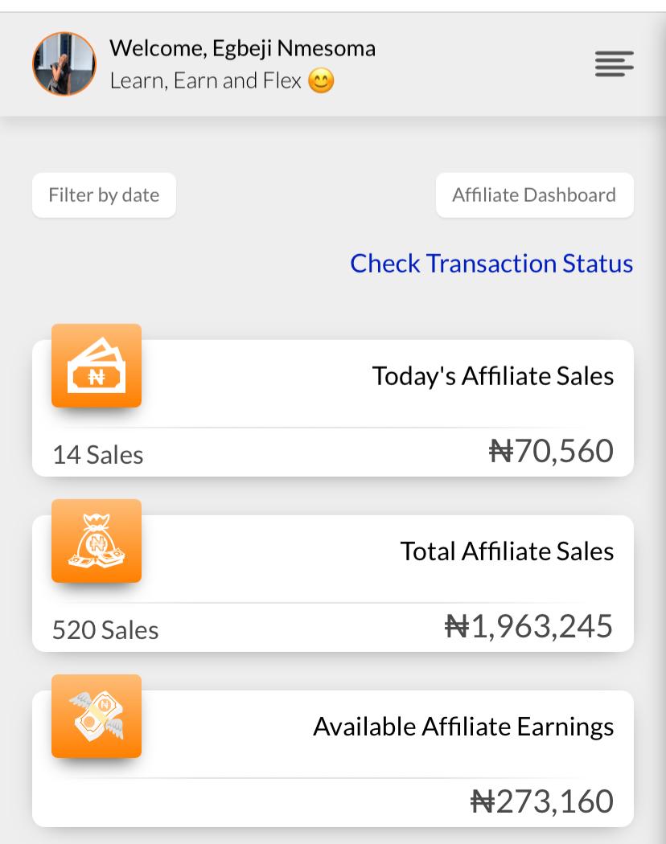
Task: Click the ₦273,160 available earnings amount
Action: 541,801
